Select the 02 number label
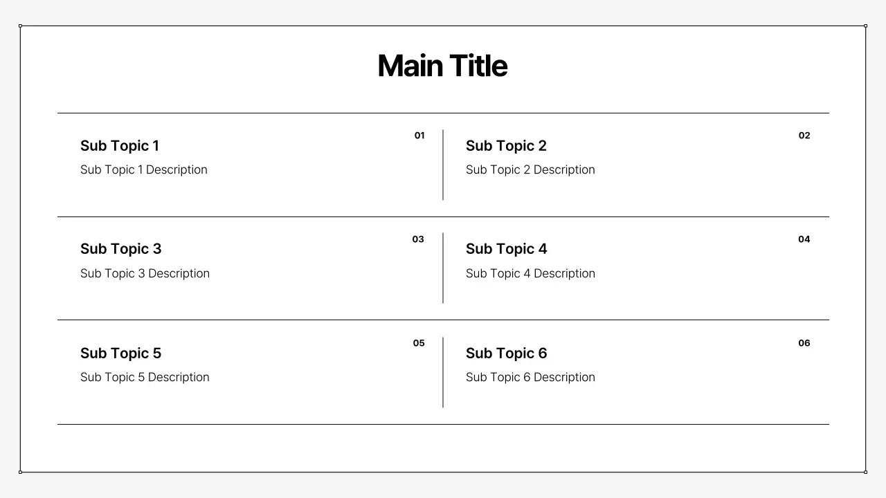 [x=804, y=136]
